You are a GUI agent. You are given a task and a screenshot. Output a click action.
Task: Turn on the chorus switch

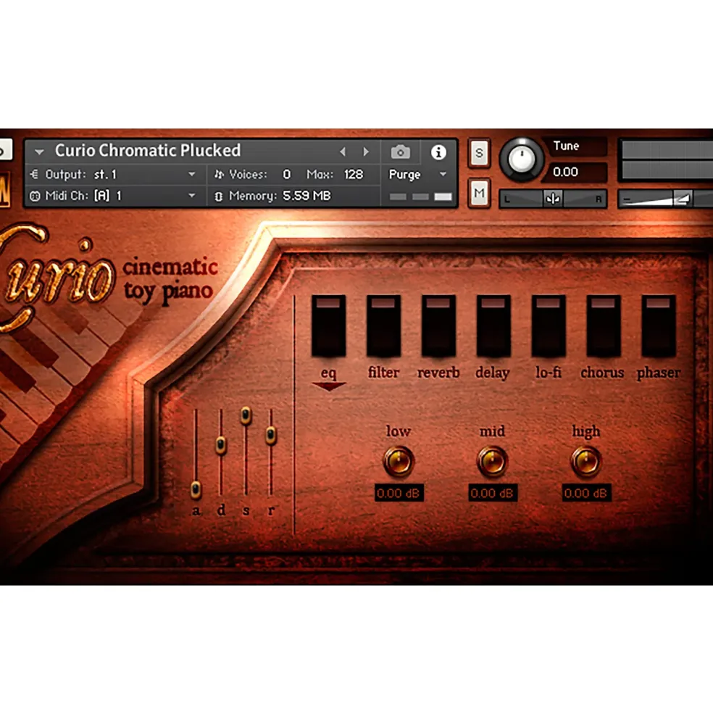[x=604, y=325]
